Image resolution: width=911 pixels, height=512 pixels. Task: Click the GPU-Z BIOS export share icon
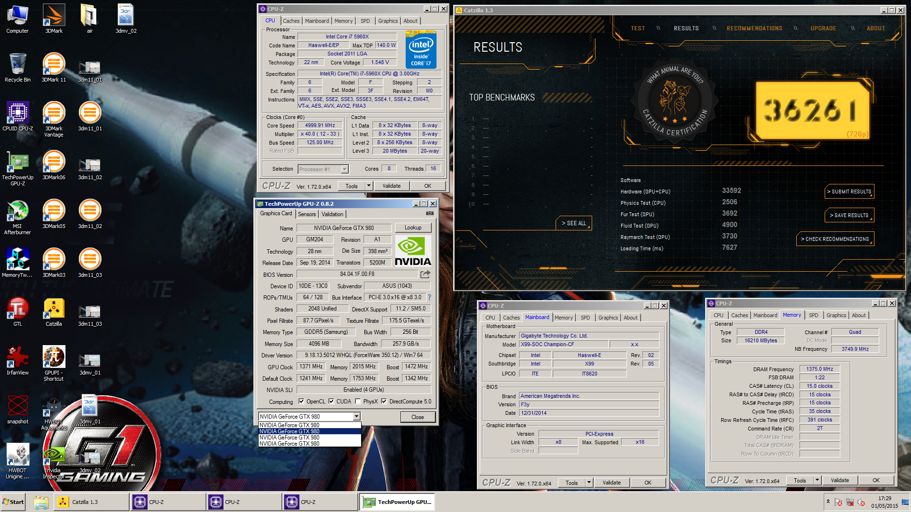click(x=425, y=274)
